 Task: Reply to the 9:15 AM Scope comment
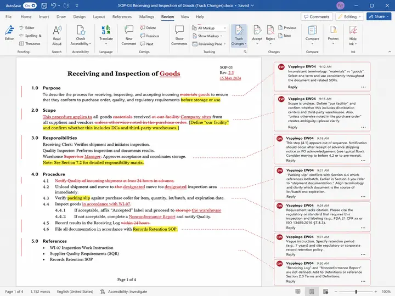[293, 127]
